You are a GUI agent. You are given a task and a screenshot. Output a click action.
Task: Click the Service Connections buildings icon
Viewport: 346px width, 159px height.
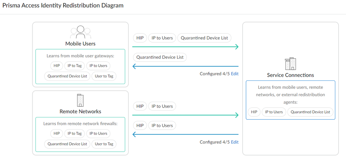pyautogui.click(x=290, y=64)
